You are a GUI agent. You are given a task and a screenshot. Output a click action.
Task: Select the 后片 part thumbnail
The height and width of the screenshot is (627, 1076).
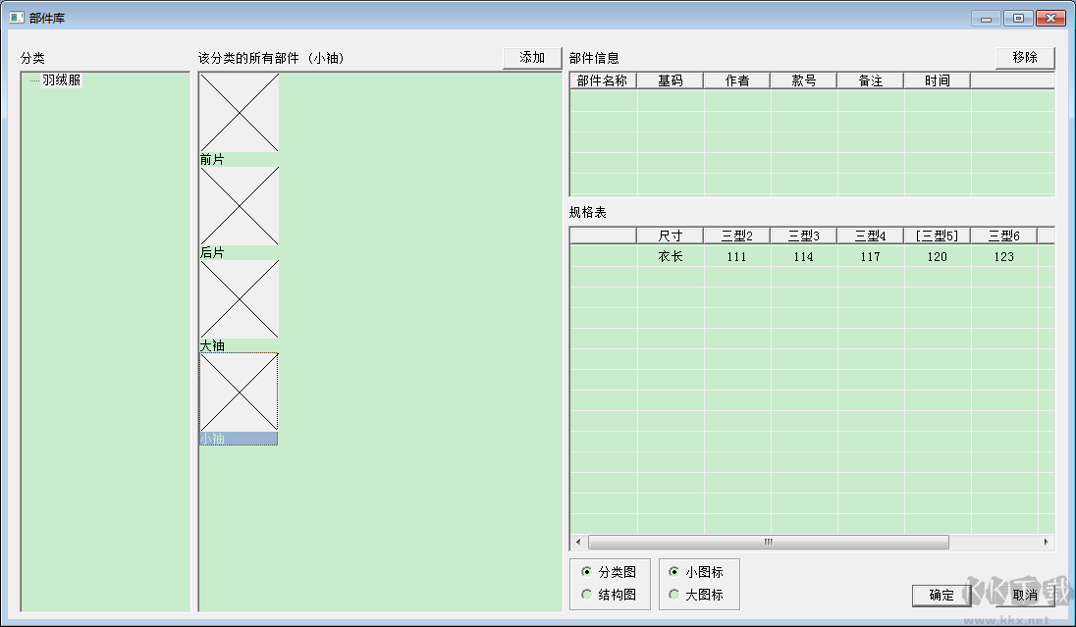[239, 206]
